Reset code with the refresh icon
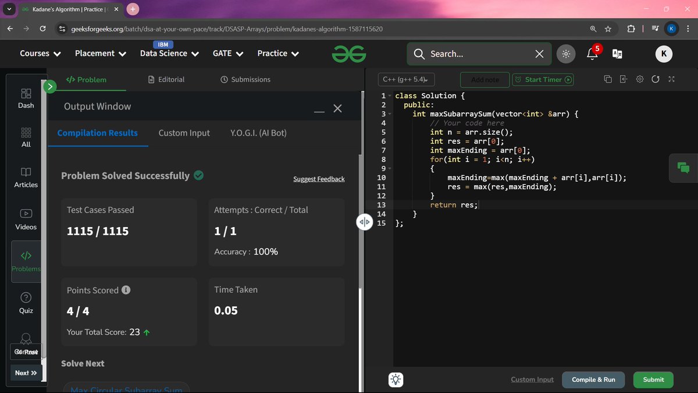Viewport: 698px width, 393px height. 656,79
